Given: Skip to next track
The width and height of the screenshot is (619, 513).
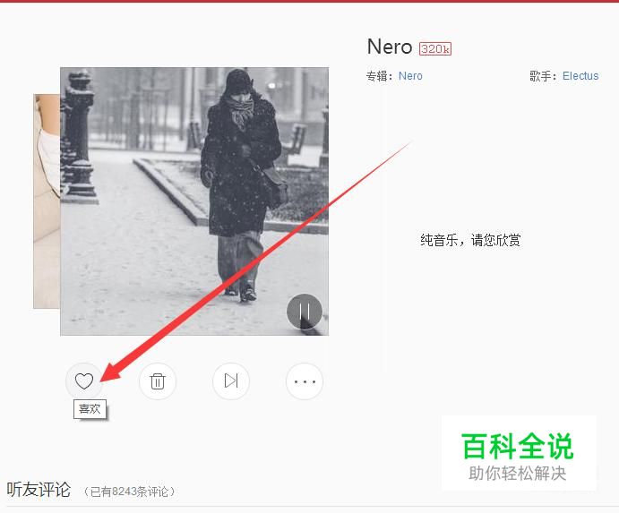Looking at the screenshot, I should tap(231, 381).
